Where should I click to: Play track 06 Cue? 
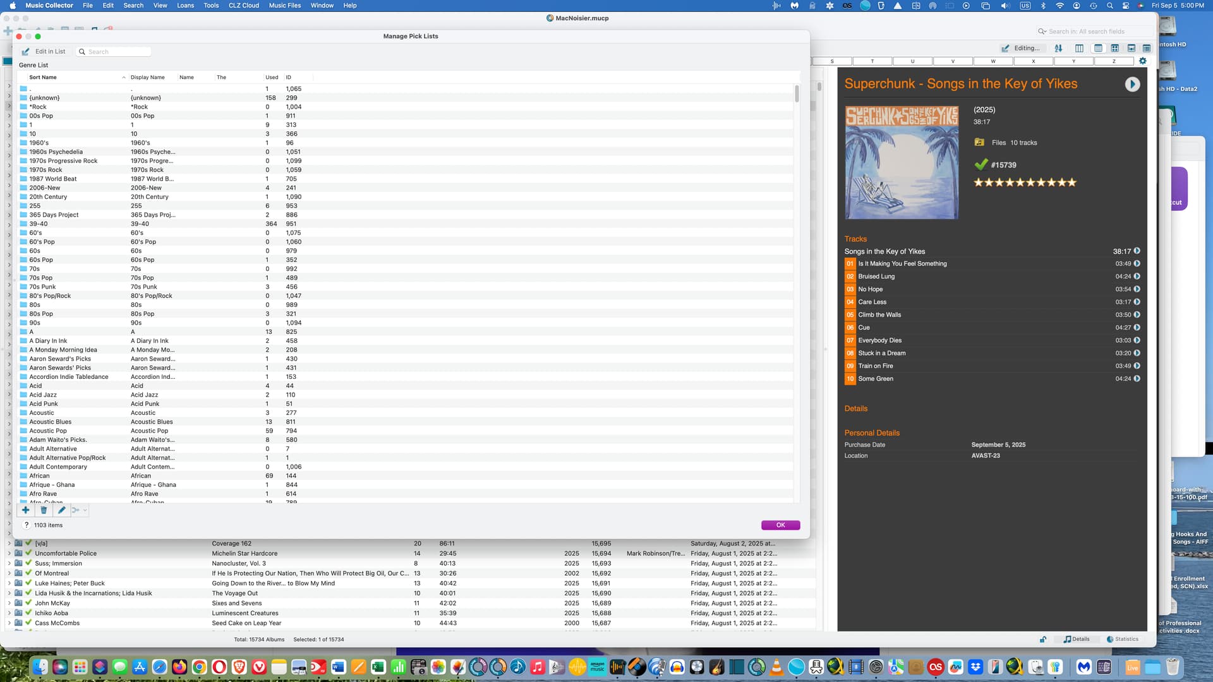tap(1137, 328)
